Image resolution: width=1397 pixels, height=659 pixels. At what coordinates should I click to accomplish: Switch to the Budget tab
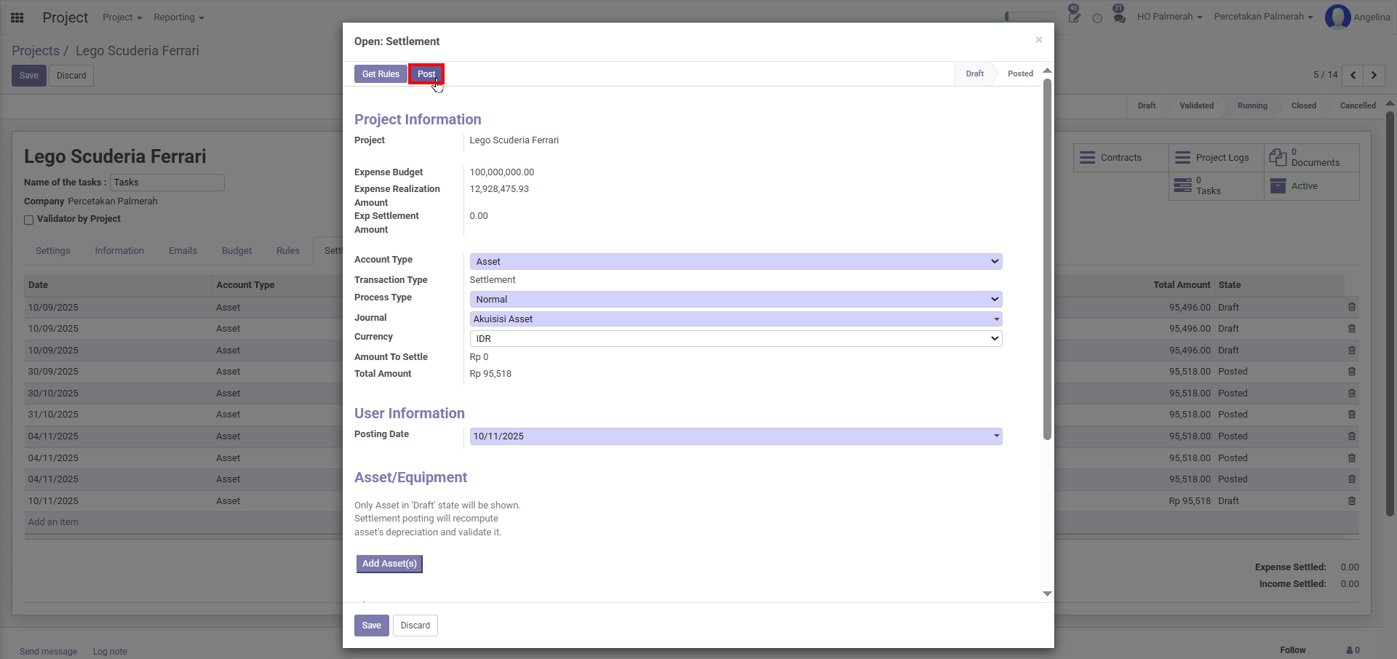coord(236,251)
